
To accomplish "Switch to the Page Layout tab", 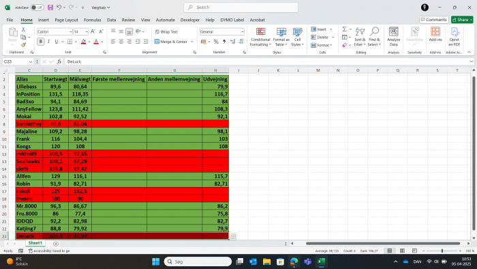I will coord(66,20).
